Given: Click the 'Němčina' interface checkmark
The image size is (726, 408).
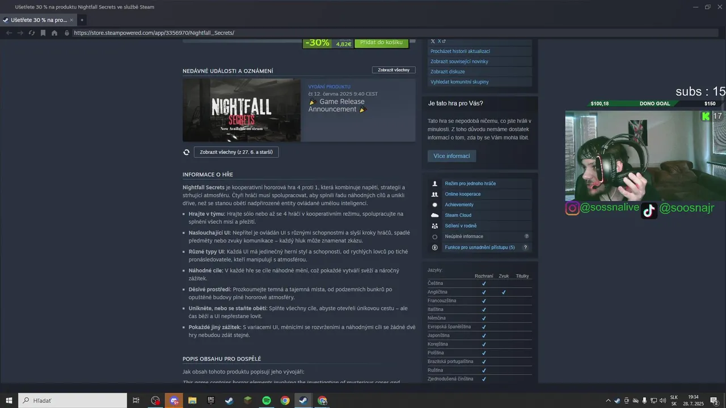Looking at the screenshot, I should 484,318.
